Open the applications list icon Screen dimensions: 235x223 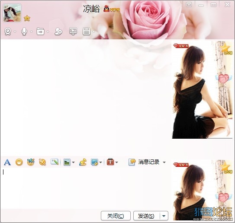(x=87, y=31)
